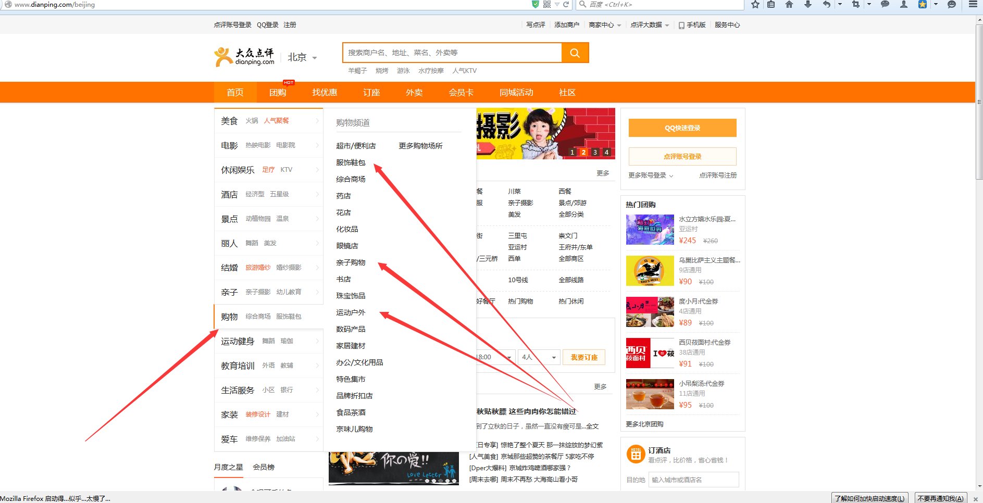983x503 pixels.
Task: Submit a reservation via 我要订座 button
Action: coord(583,357)
